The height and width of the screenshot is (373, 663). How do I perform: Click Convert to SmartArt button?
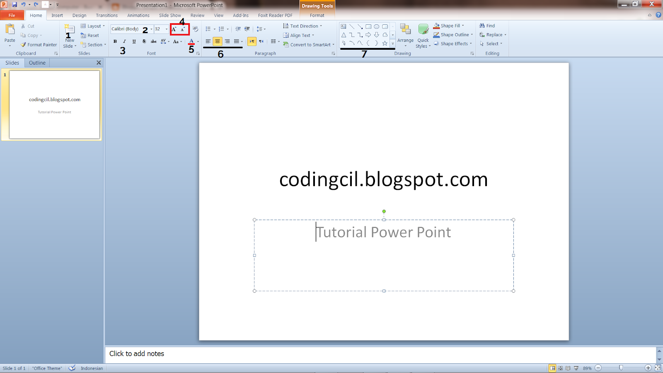[309, 45]
